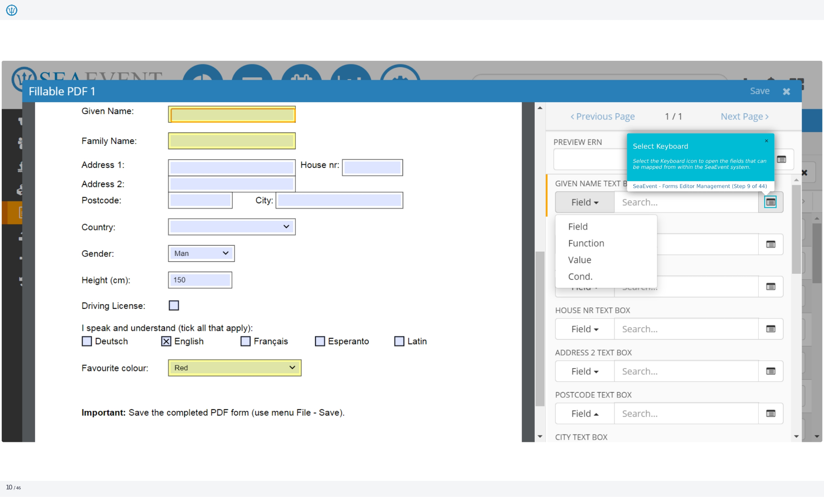Open keyboard icon for Given Name field
824x497 pixels.
[x=771, y=202]
